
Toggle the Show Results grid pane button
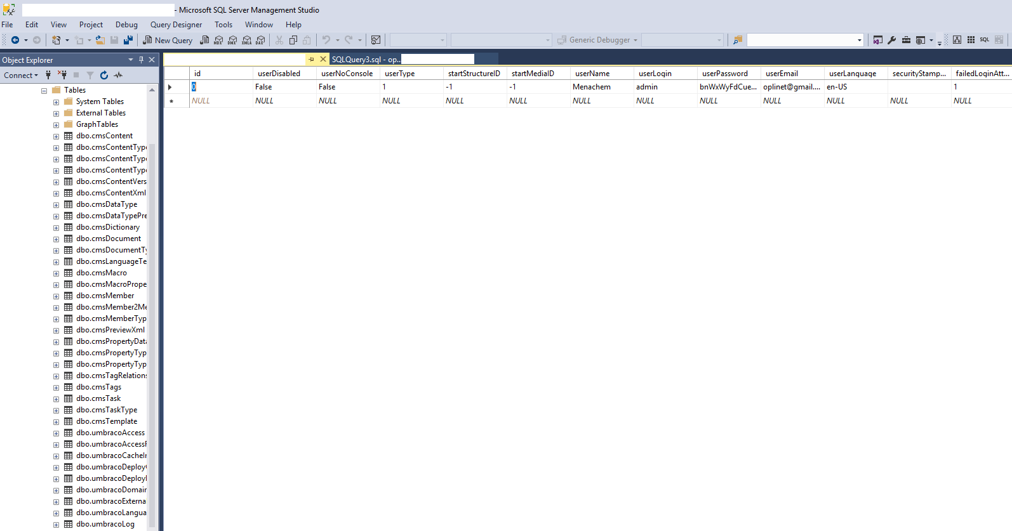(999, 40)
